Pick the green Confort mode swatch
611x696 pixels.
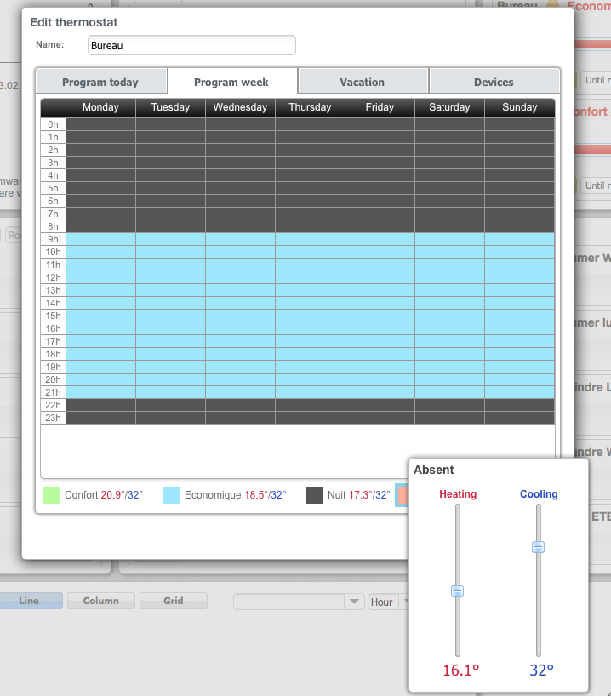click(52, 494)
